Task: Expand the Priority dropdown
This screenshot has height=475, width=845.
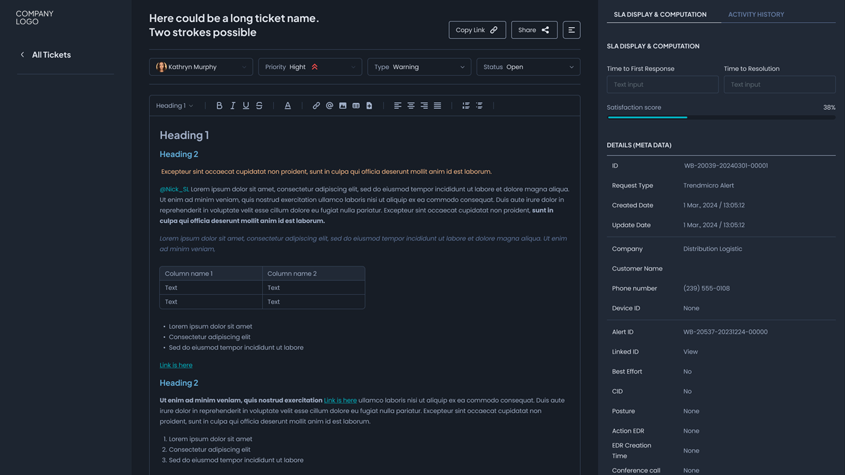Action: (x=310, y=67)
